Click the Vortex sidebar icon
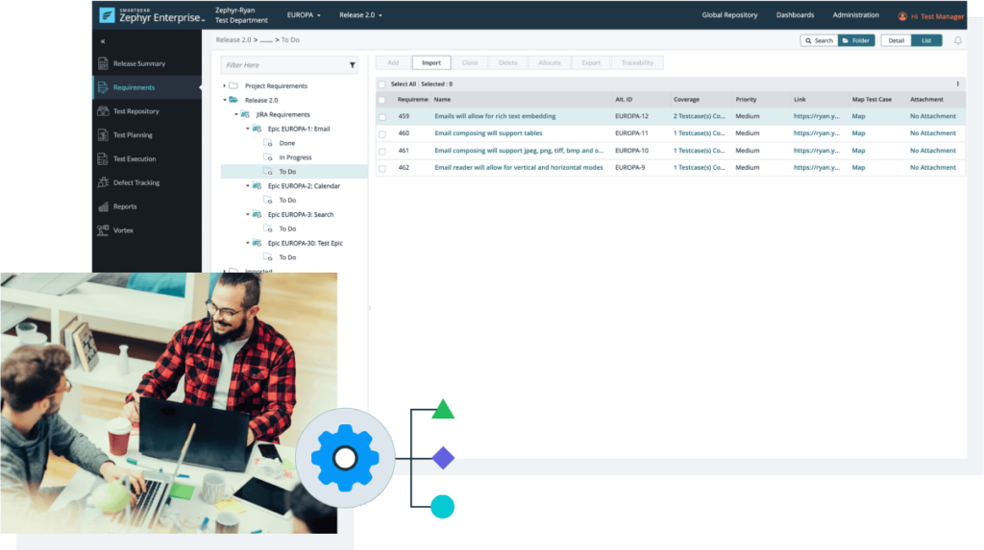 (103, 230)
